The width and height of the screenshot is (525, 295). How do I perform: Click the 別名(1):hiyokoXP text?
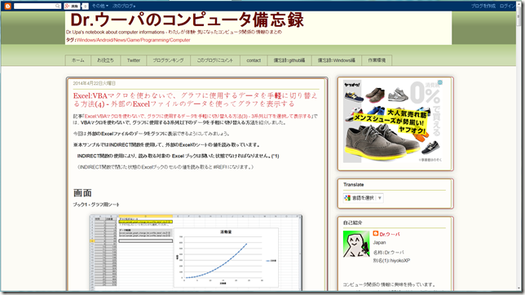pyautogui.click(x=391, y=261)
